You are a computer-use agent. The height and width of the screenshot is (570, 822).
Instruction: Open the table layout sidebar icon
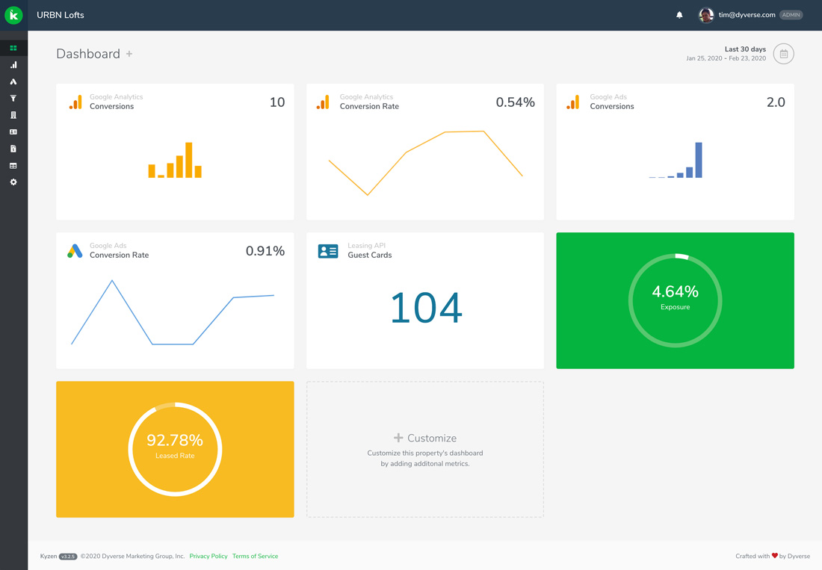(13, 166)
